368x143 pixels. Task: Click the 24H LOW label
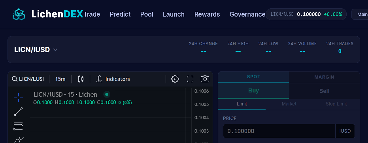[268, 43]
